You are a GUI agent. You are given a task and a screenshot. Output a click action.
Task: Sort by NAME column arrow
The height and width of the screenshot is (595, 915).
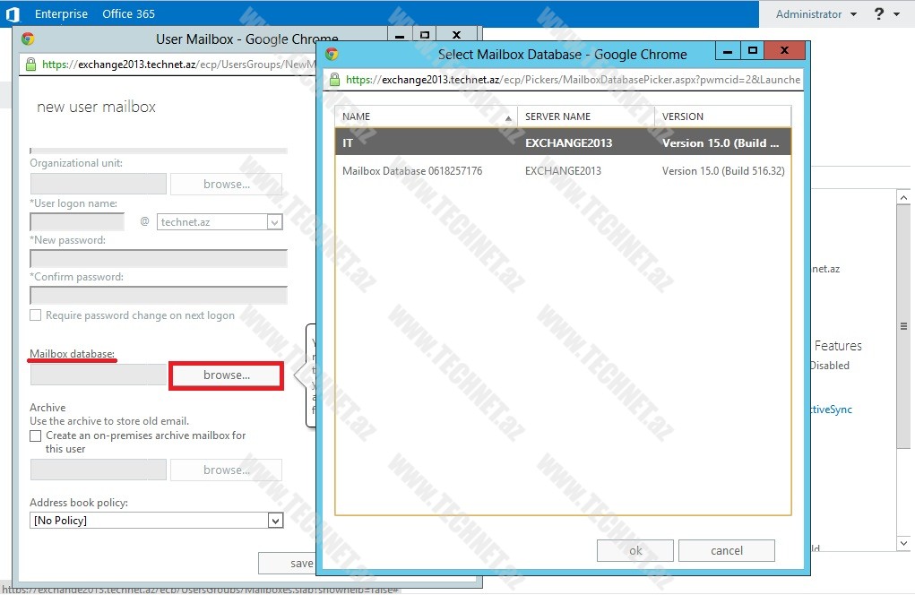[x=509, y=117]
